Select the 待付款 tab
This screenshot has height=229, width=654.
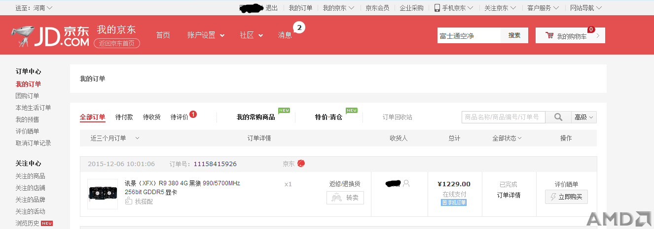click(x=124, y=117)
